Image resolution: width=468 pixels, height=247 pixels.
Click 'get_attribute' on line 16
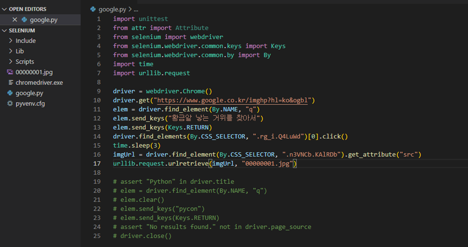click(371, 155)
